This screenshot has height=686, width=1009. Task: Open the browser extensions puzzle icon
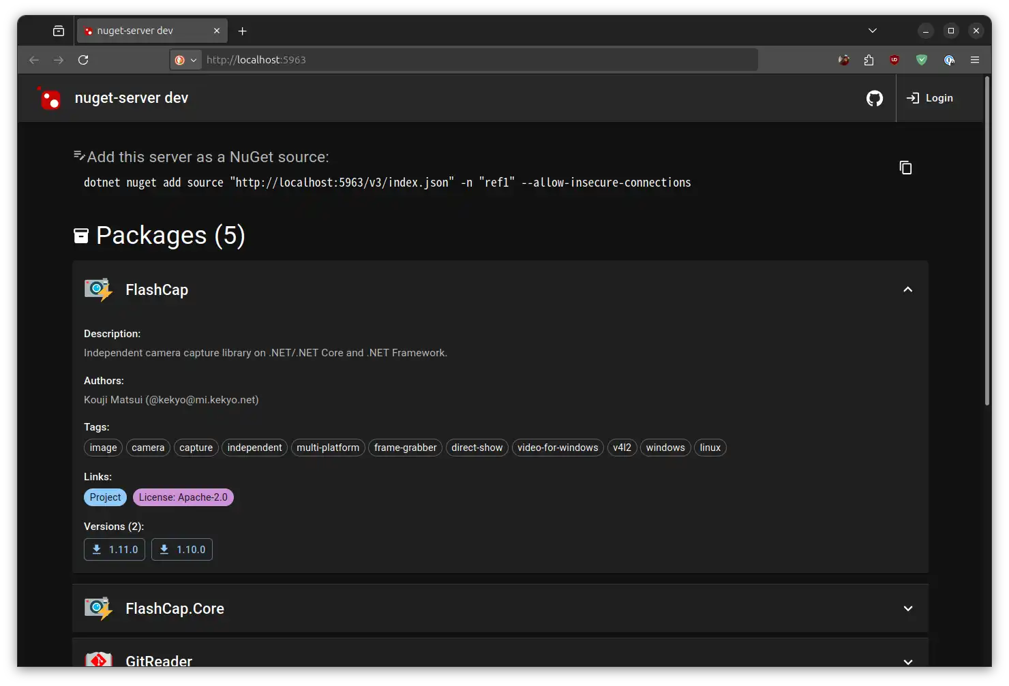869,60
